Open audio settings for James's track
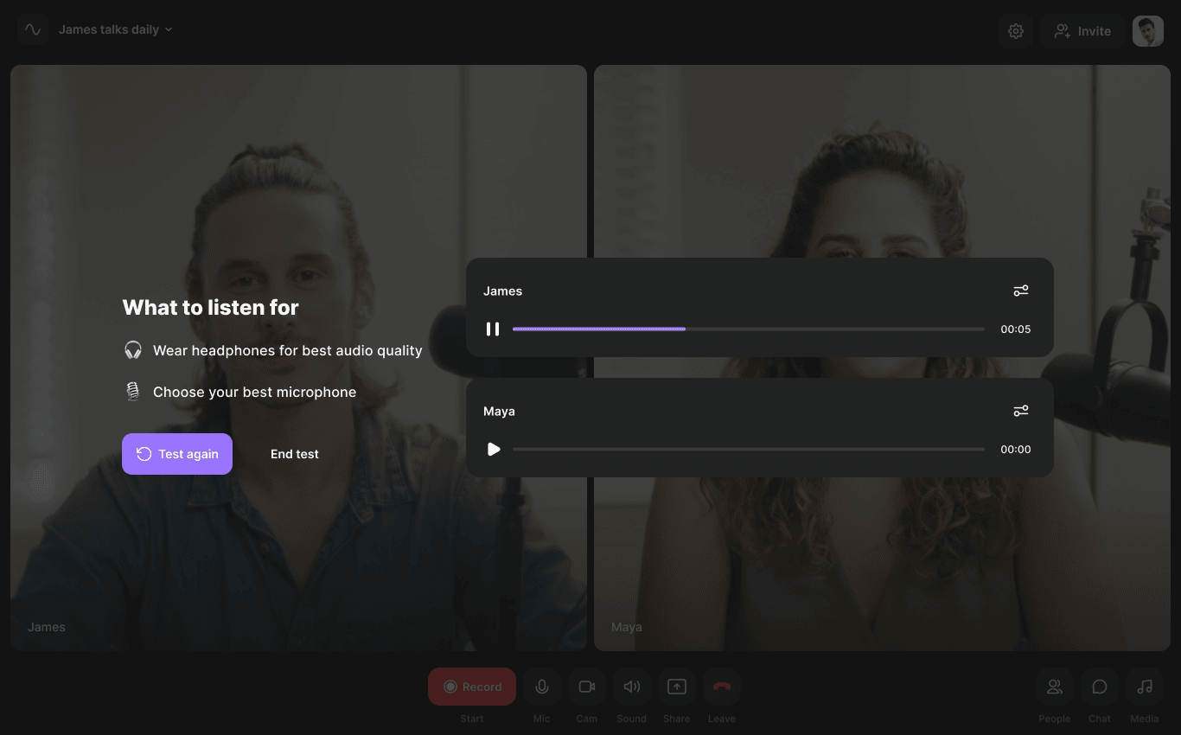Screen dimensions: 1181x735 (1021, 291)
